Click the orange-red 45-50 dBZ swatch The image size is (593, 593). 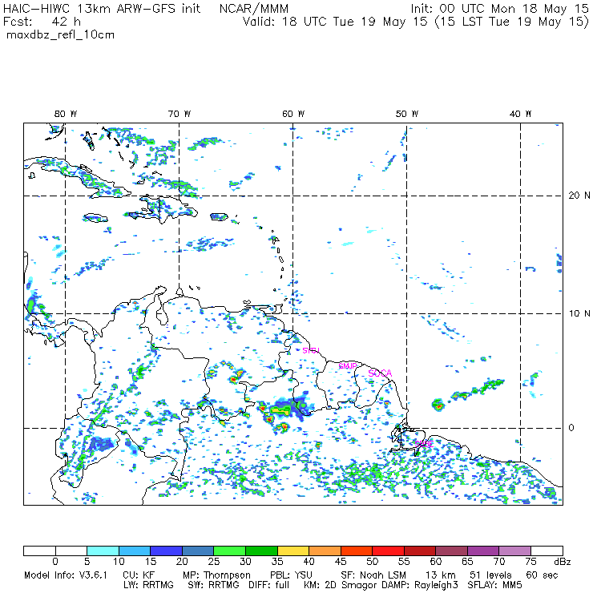357,551
